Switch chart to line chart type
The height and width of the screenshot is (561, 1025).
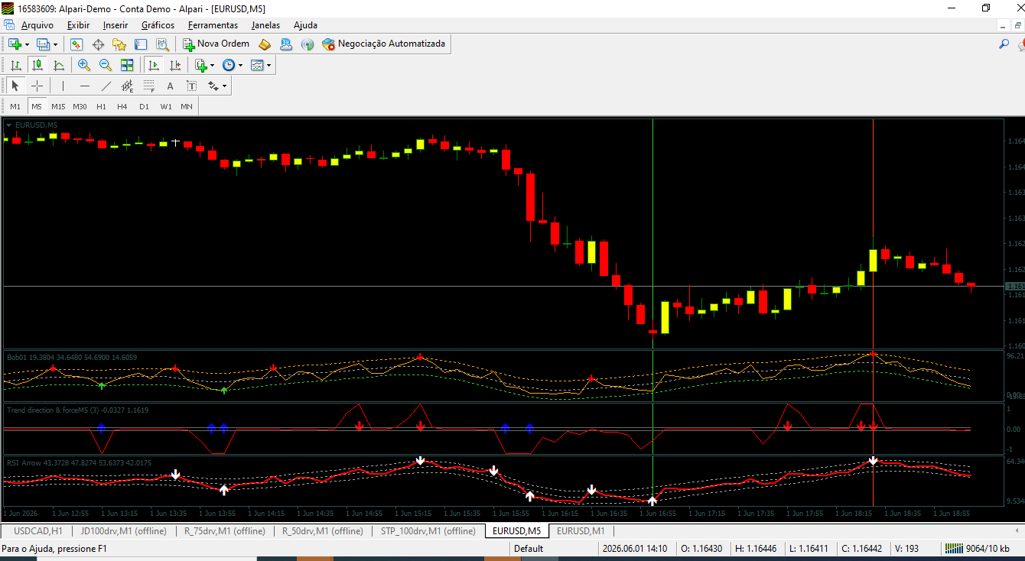click(x=58, y=65)
